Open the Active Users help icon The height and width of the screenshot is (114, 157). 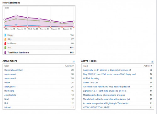[x=74, y=62]
